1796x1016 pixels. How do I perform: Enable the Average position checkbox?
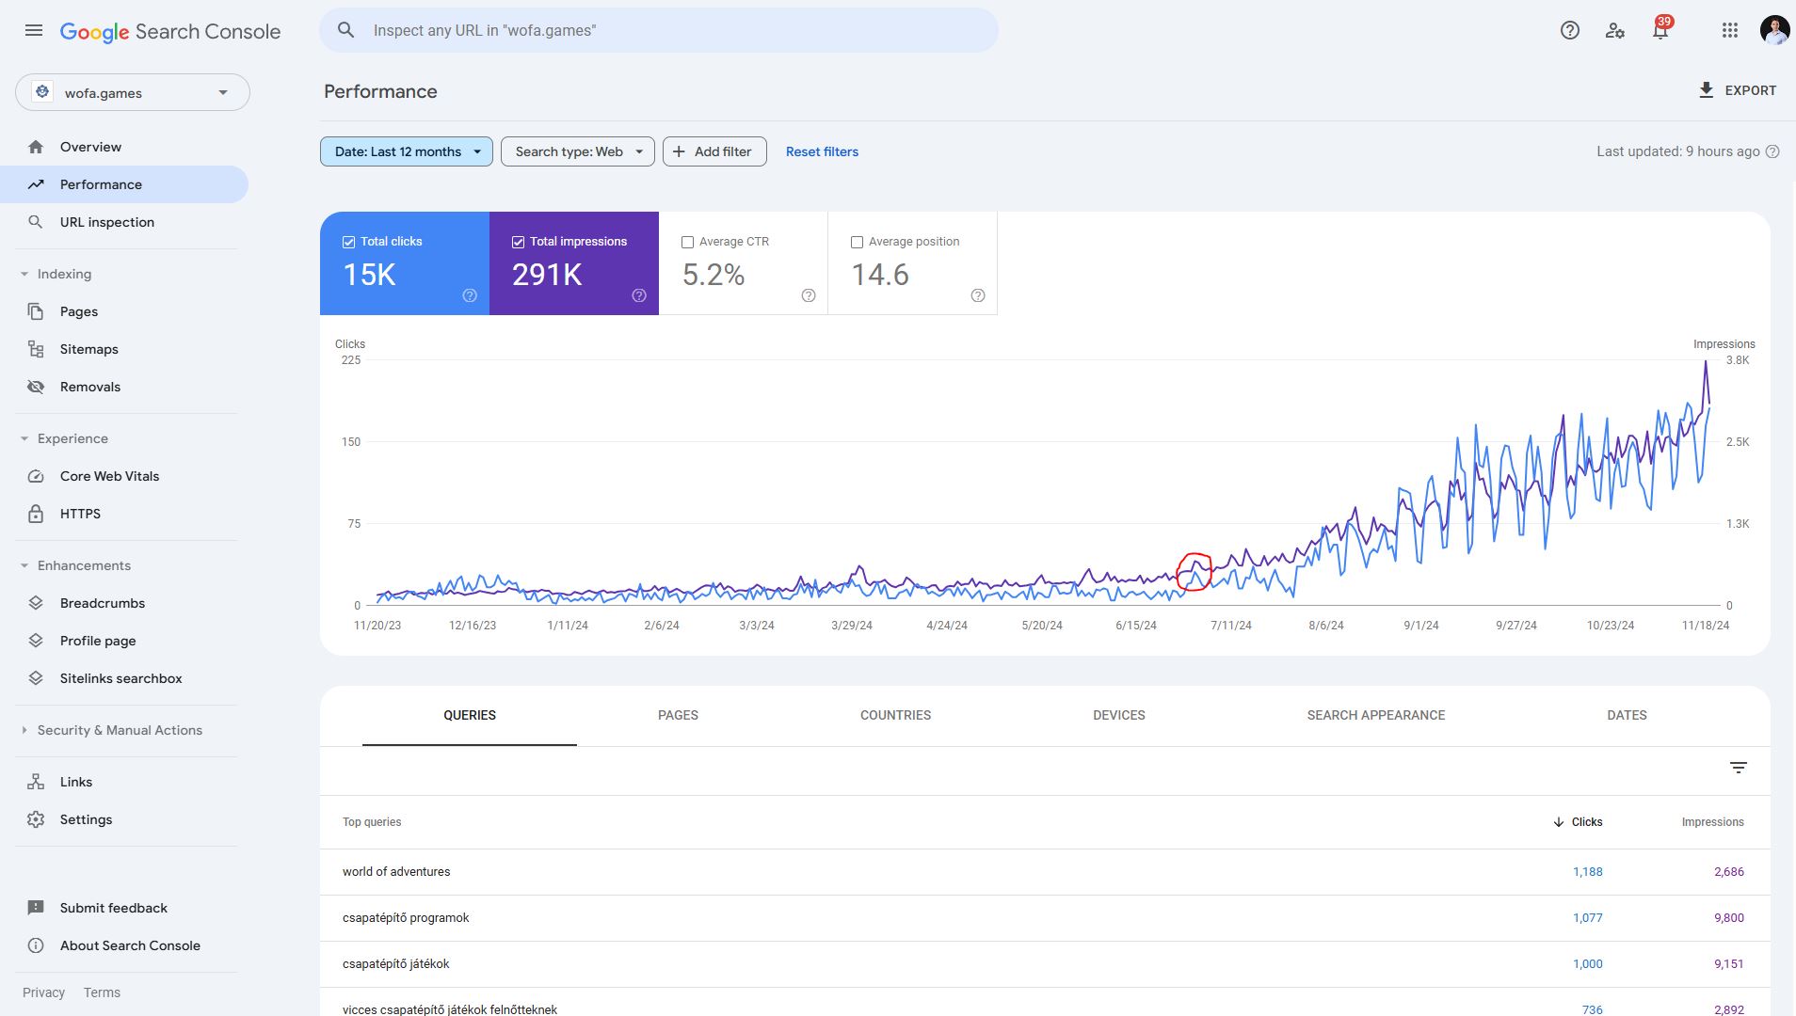click(857, 242)
